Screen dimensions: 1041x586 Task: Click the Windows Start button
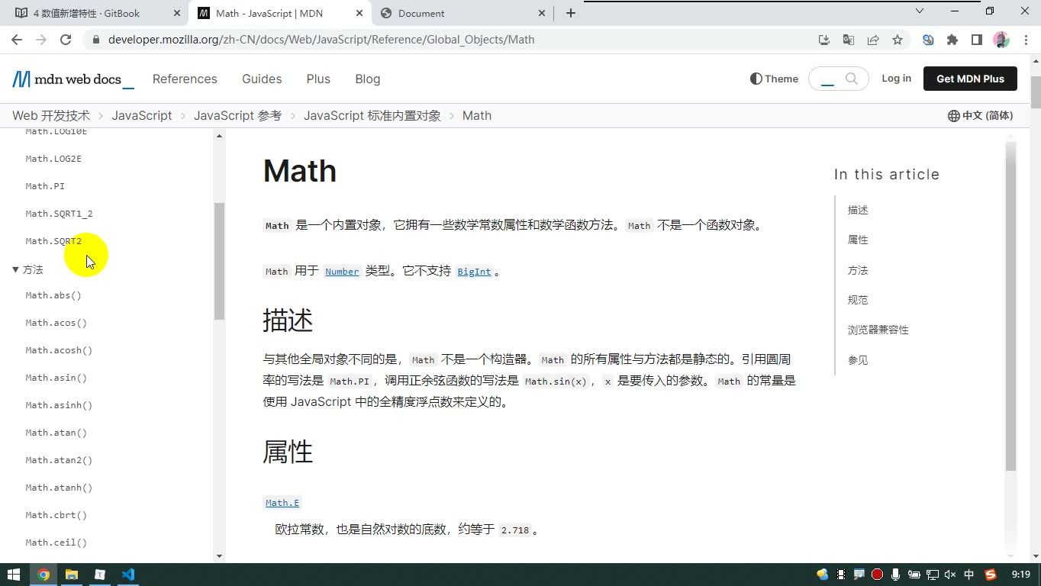14,575
